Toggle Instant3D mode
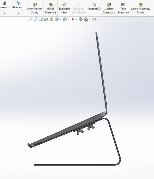Image resolution: width=154 pixels, height=179 pixels. [x=94, y=7]
